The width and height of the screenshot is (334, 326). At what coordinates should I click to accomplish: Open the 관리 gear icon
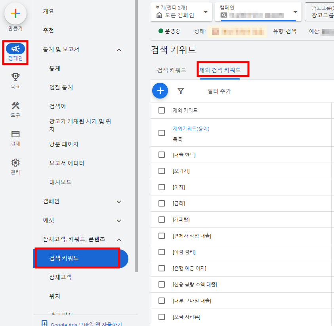coord(15,163)
